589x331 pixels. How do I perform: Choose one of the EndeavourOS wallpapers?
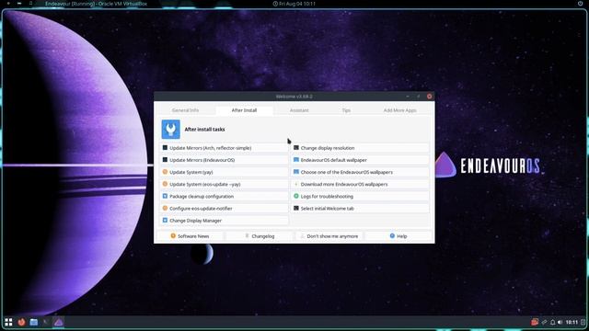click(x=360, y=172)
